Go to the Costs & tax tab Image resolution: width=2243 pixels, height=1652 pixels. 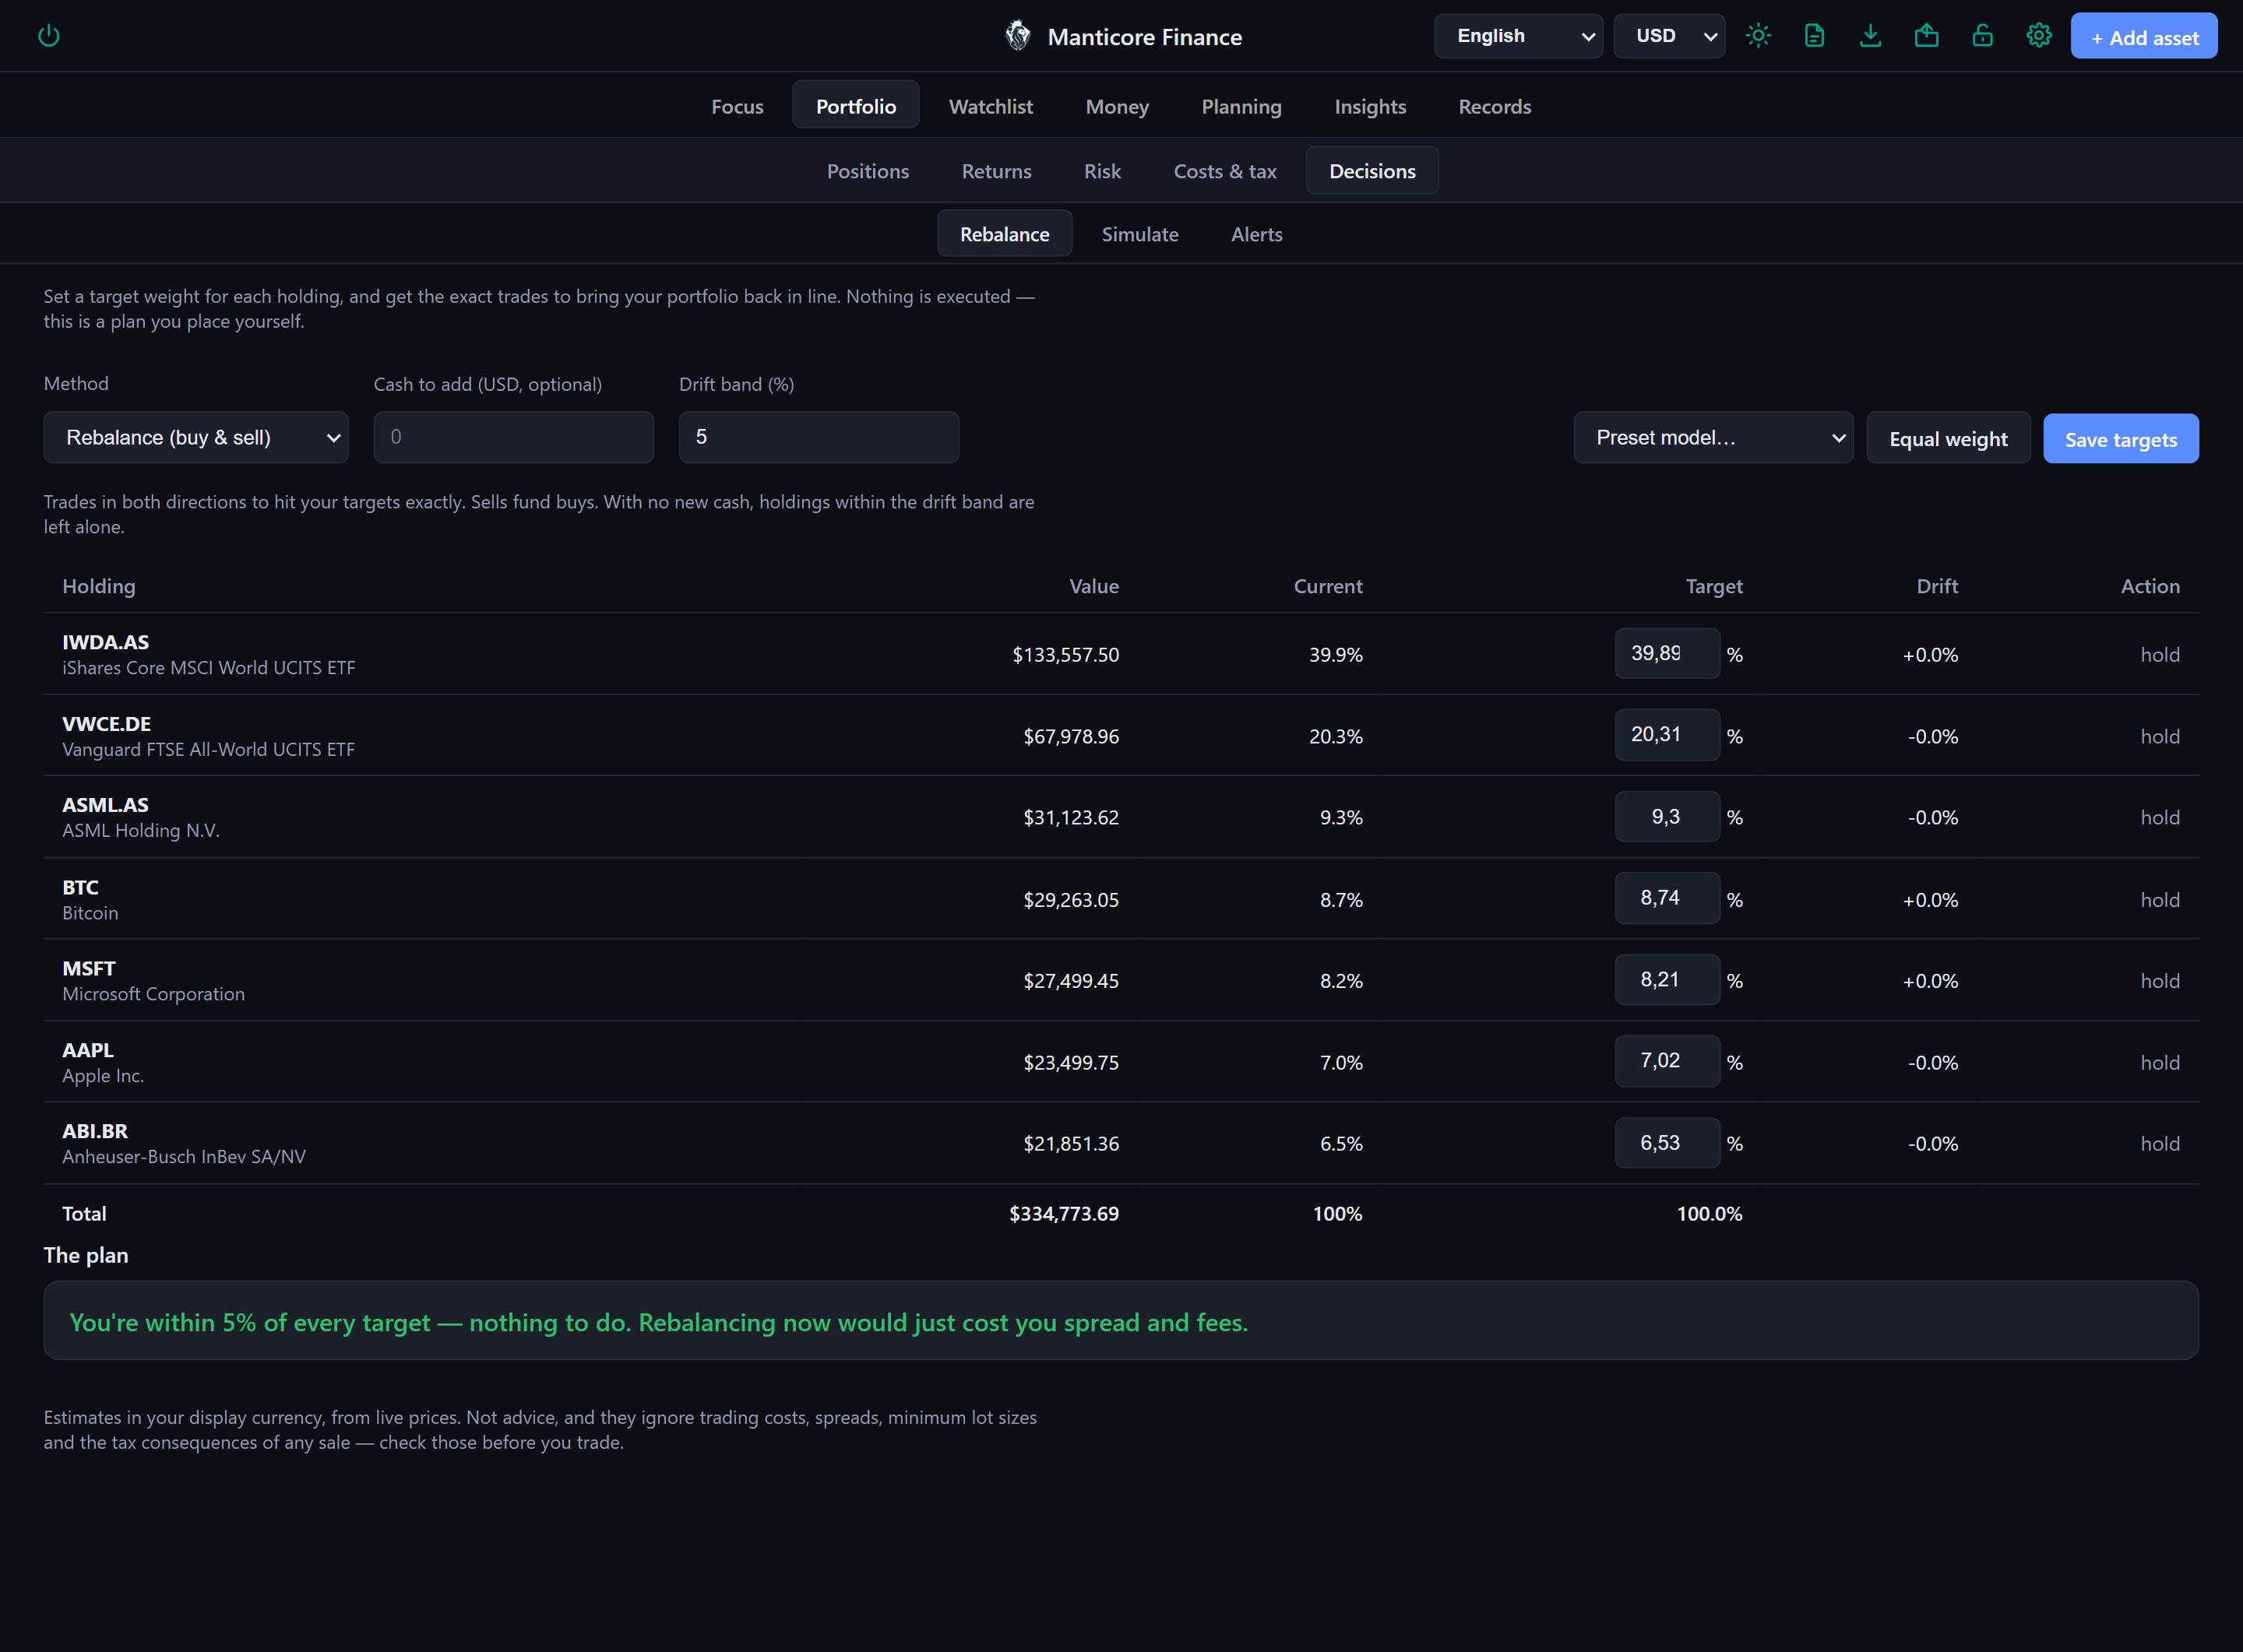click(x=1224, y=171)
